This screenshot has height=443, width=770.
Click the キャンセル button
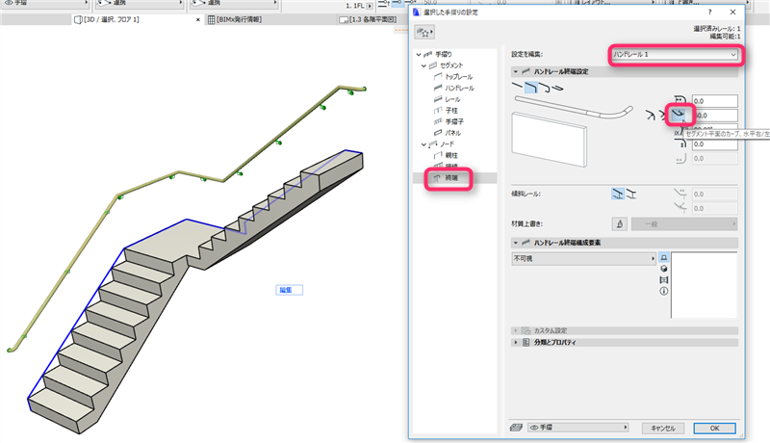[663, 429]
